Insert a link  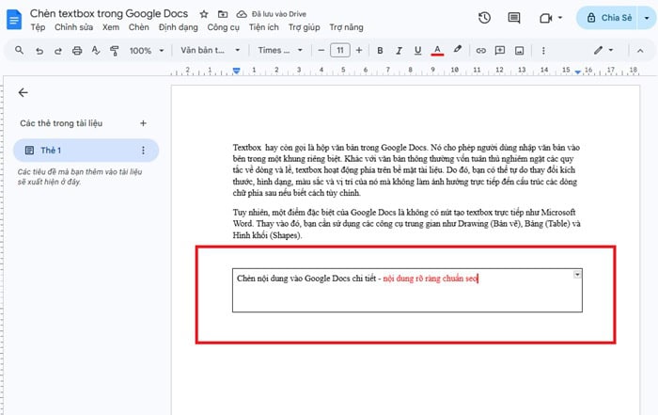point(481,51)
